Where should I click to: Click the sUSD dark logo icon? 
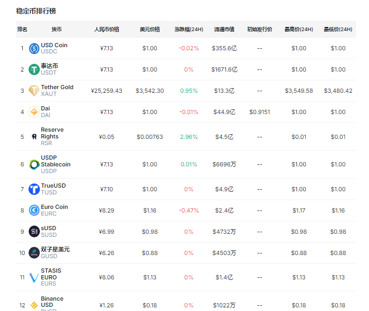click(x=34, y=232)
